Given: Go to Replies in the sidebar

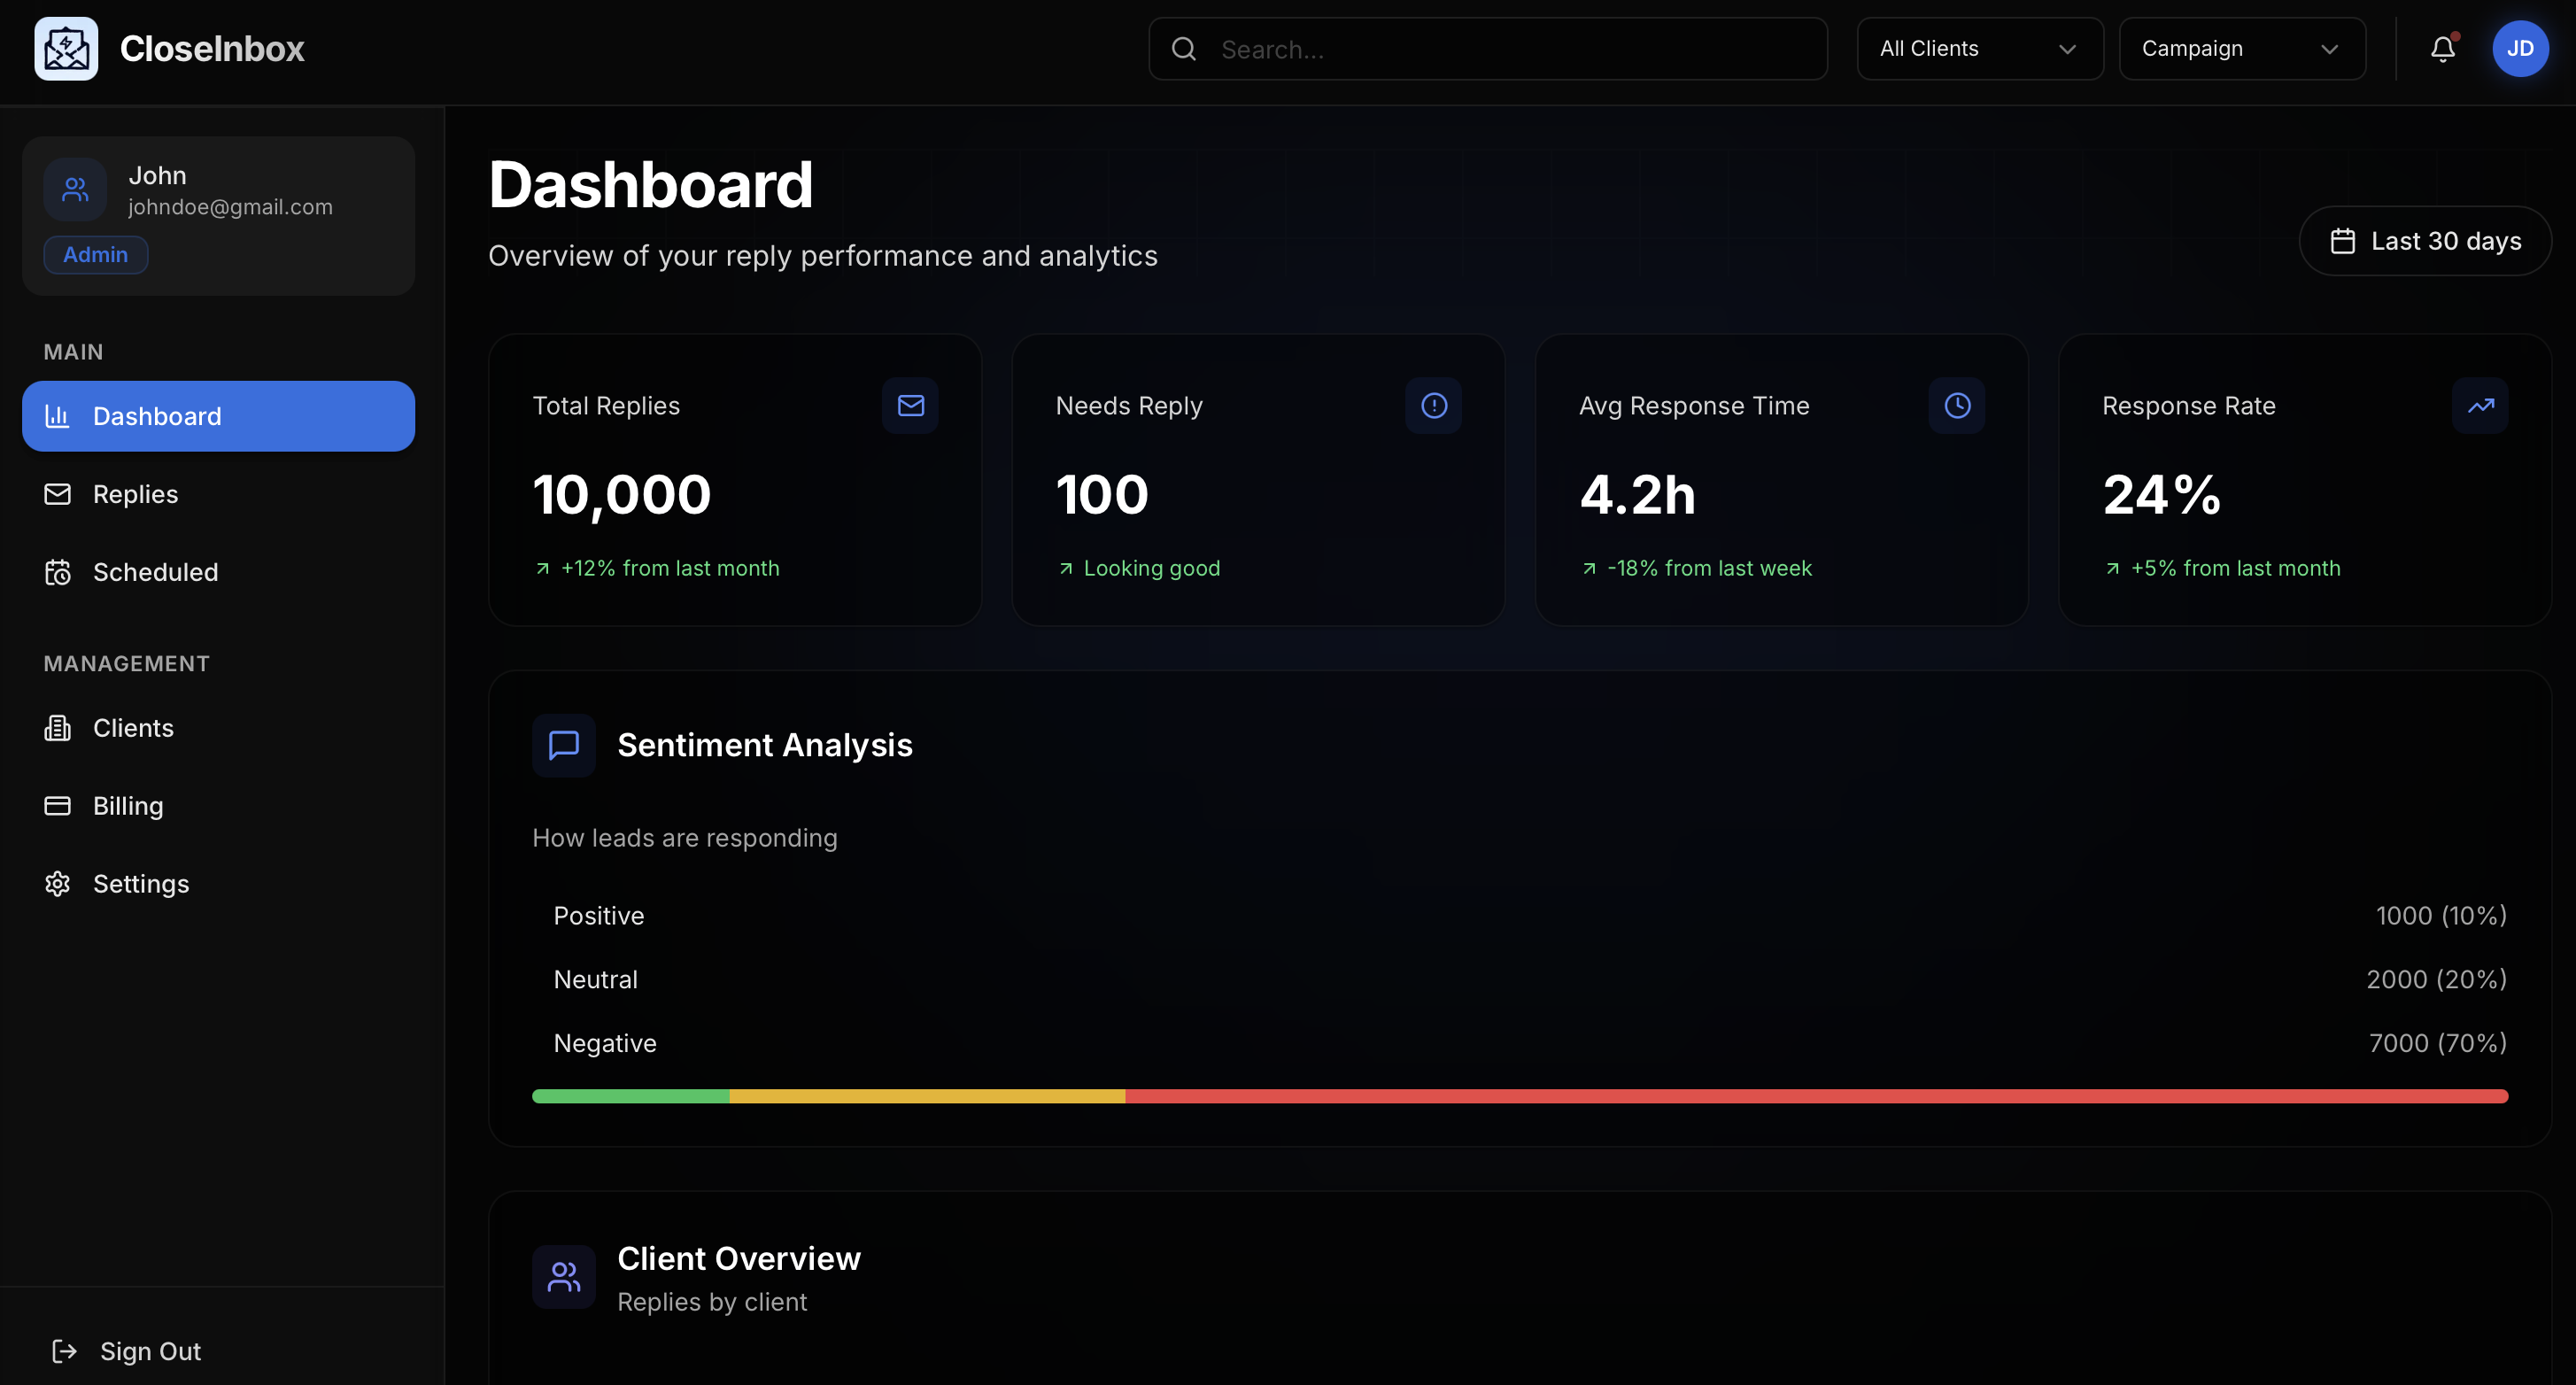Looking at the screenshot, I should click(x=218, y=494).
